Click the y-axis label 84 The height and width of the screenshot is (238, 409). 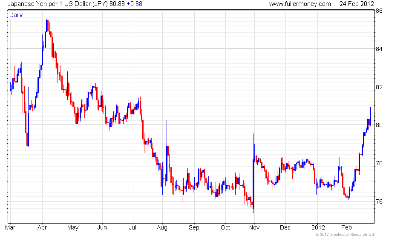coord(379,49)
